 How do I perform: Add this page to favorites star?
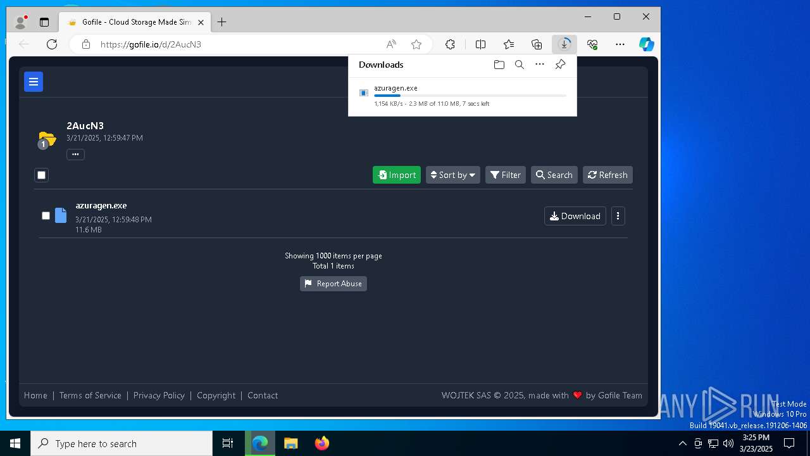tap(416, 44)
